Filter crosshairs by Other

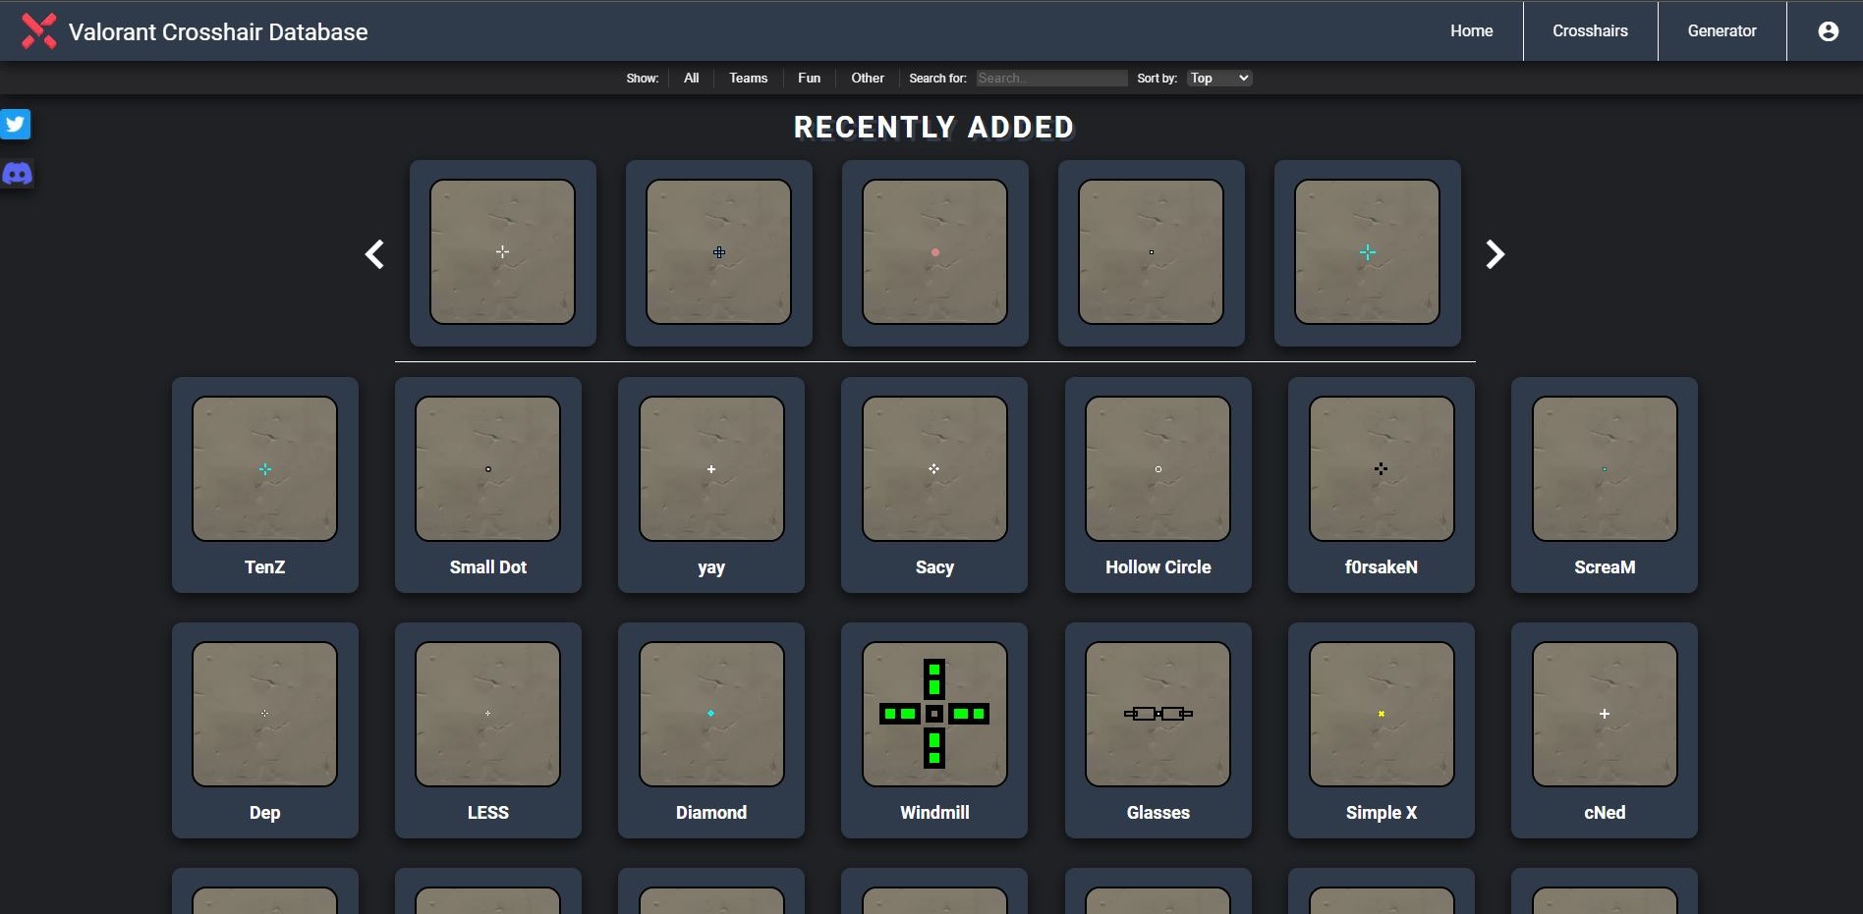(x=868, y=78)
